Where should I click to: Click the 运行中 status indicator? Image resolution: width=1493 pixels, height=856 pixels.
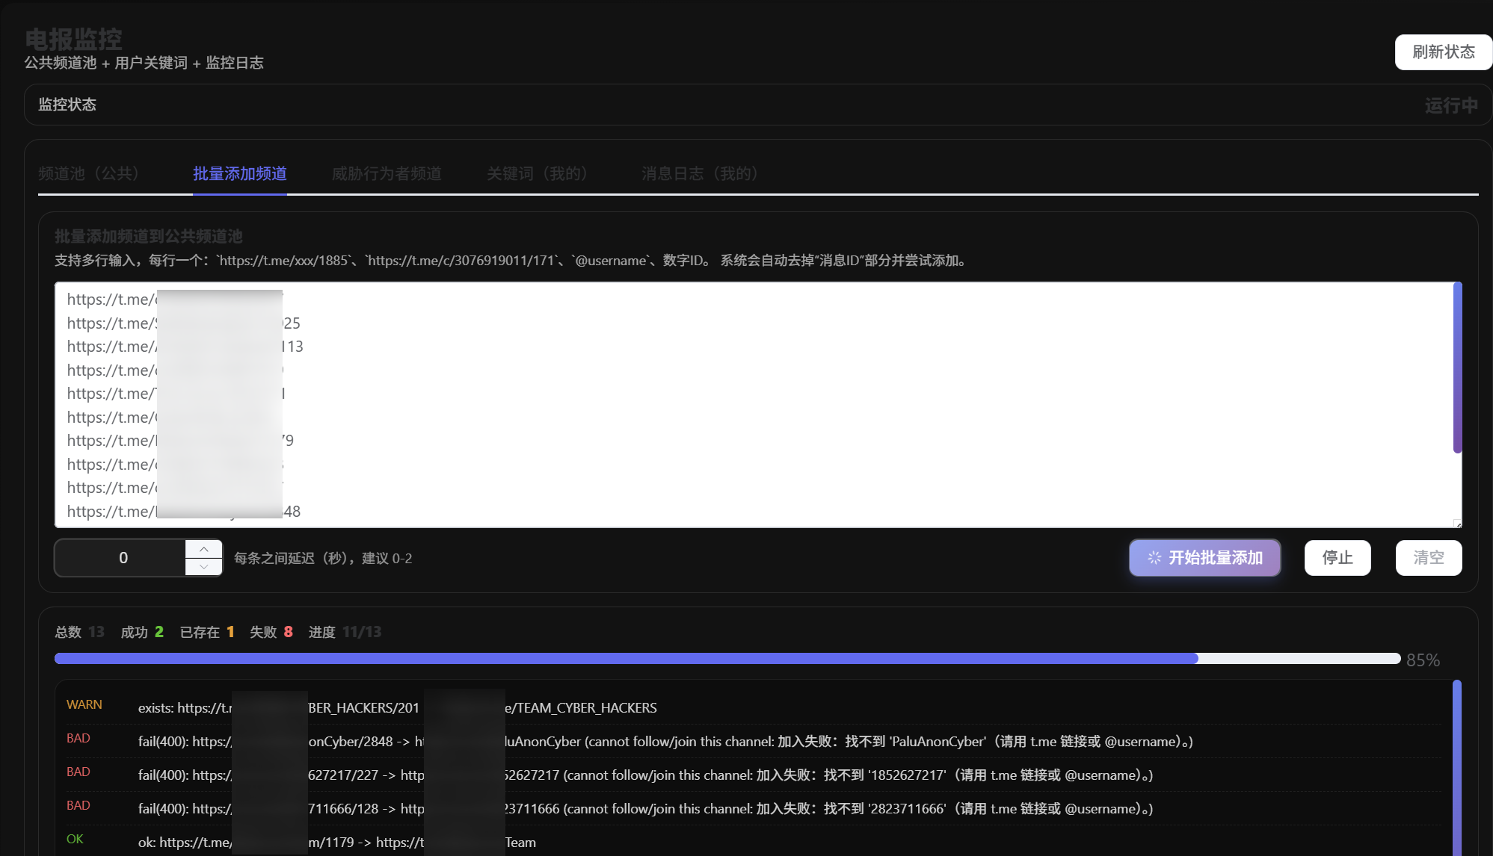pos(1450,105)
